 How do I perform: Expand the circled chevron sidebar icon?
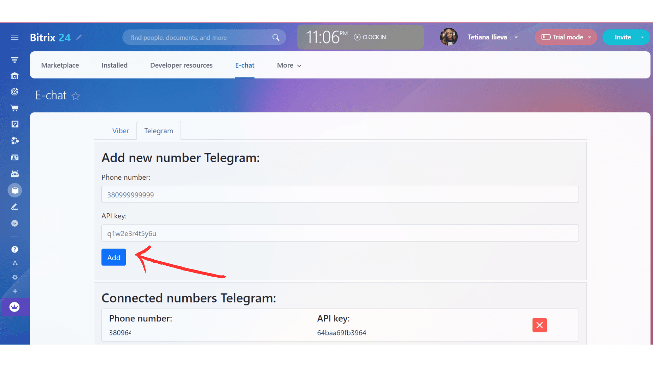15,223
